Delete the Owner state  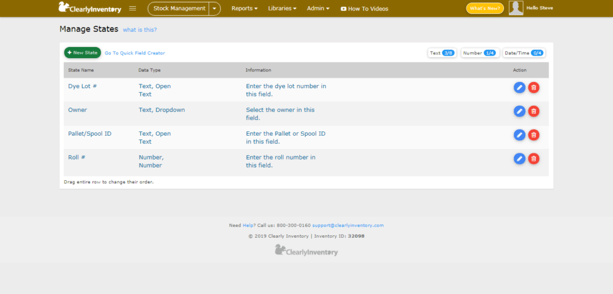pos(534,111)
